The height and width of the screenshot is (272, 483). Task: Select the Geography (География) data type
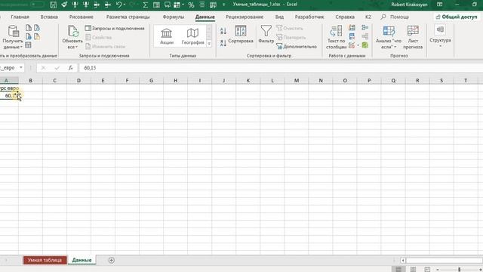(x=193, y=36)
